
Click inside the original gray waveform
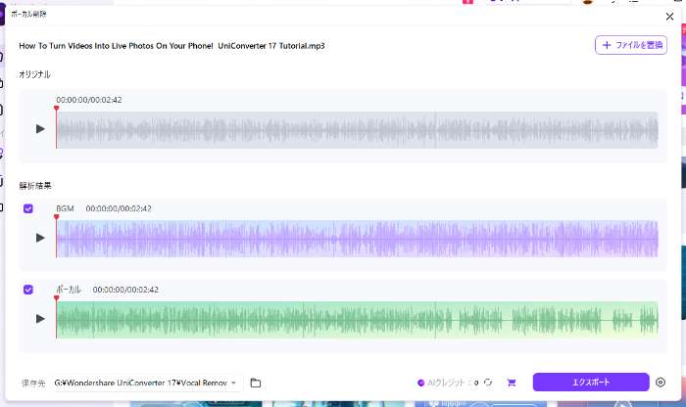coord(357,129)
